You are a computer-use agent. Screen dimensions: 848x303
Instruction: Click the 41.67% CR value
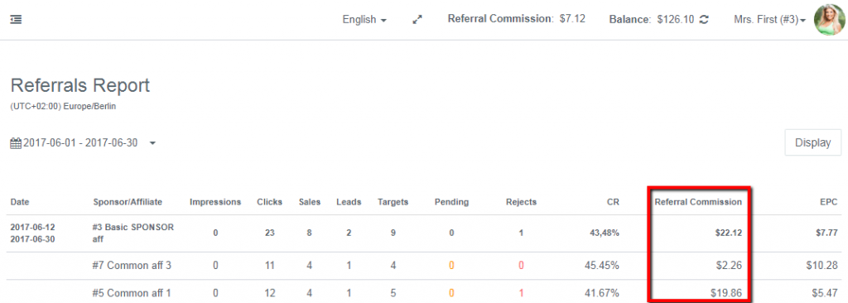[x=601, y=293]
